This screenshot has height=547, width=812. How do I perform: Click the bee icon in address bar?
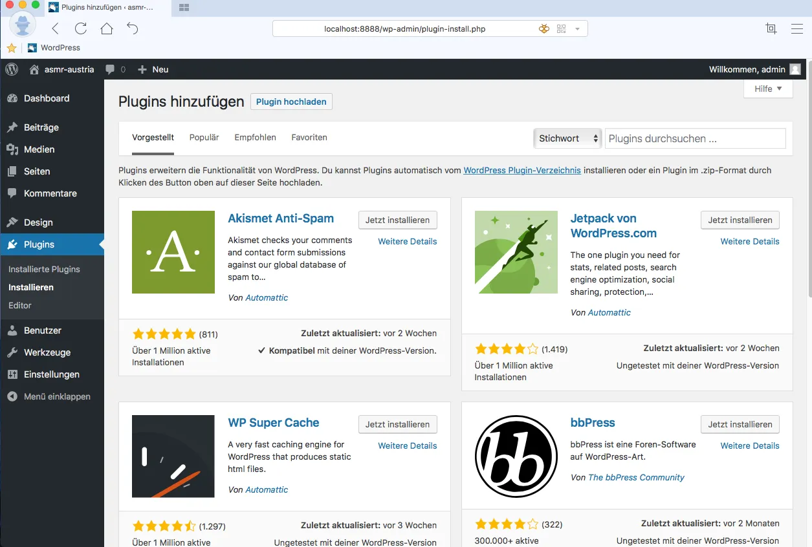544,29
